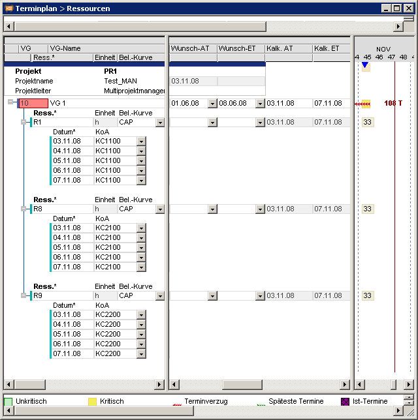Click left arrow of middle pane scrollbar
This screenshot has width=418, height=420.
coord(174,385)
